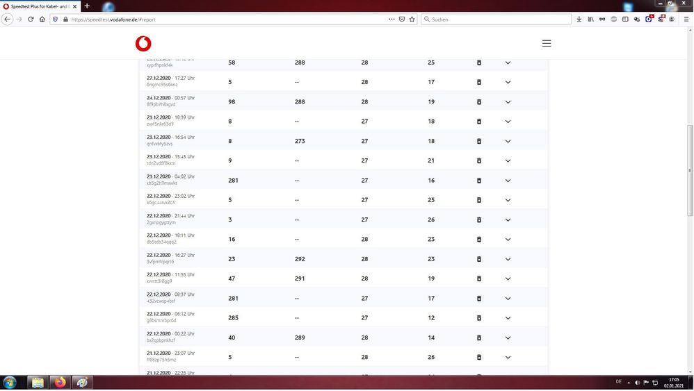Click trash icon for 23.12.2020 18:39 Uhr
This screenshot has height=391, width=694.
[x=479, y=122]
